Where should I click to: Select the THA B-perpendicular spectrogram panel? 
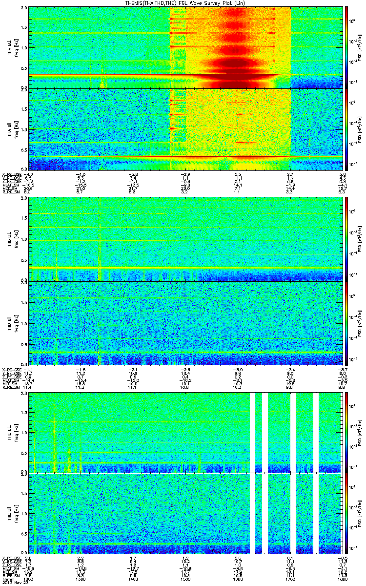186,47
